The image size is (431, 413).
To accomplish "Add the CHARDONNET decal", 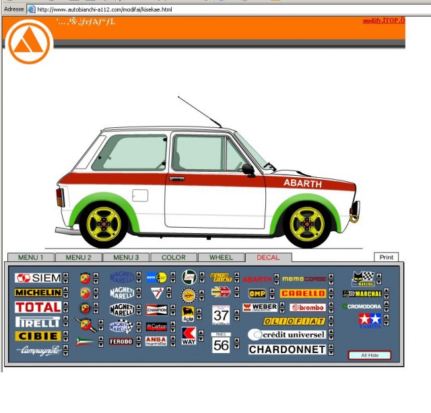I will coord(287,350).
